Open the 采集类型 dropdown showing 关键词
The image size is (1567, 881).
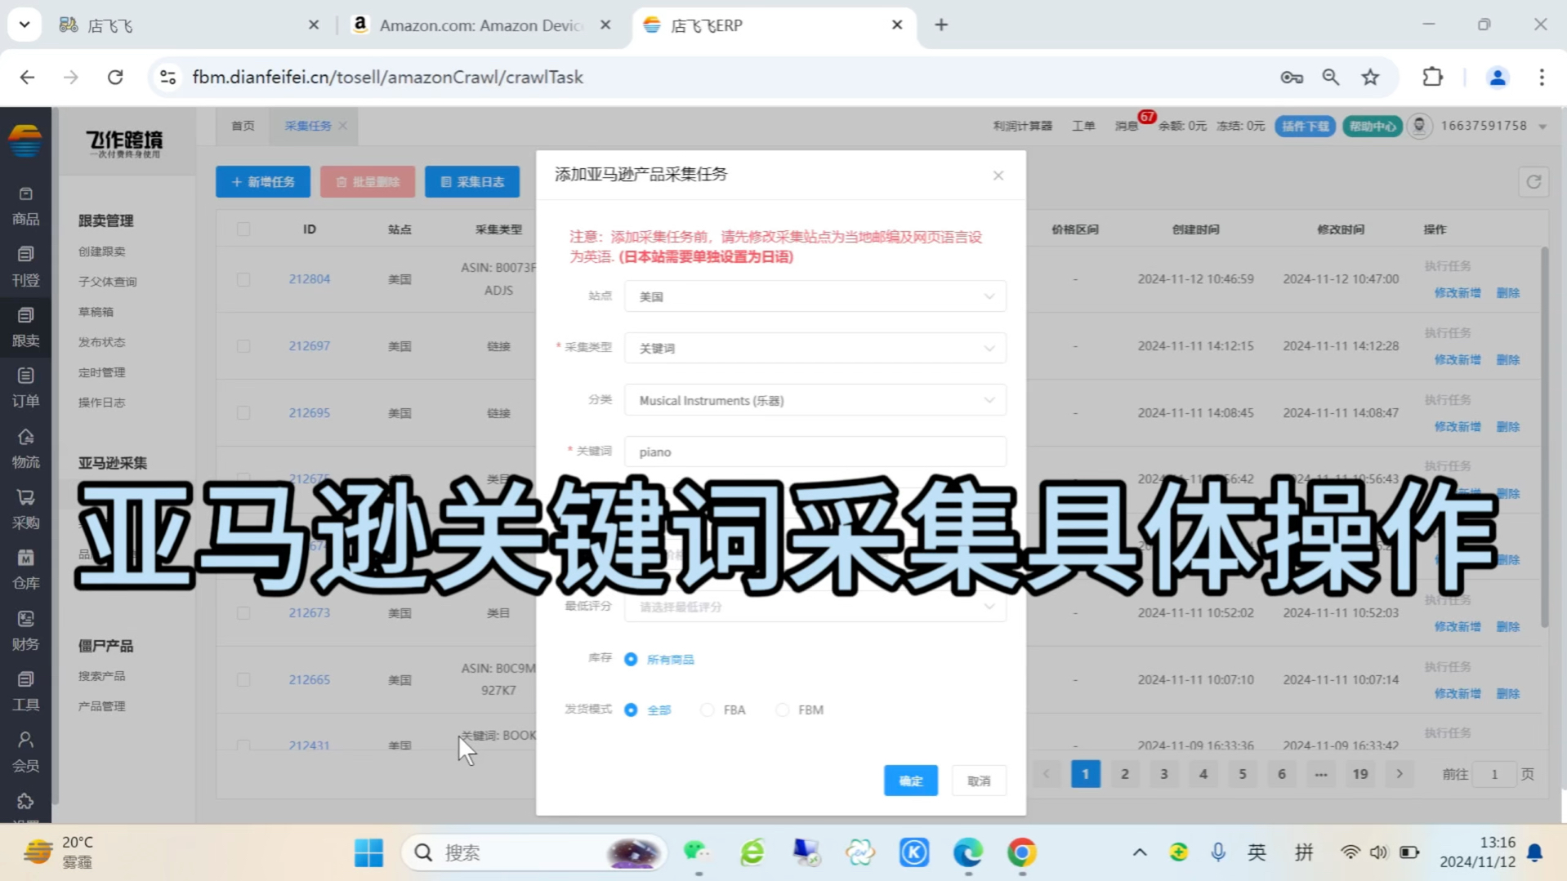815,348
